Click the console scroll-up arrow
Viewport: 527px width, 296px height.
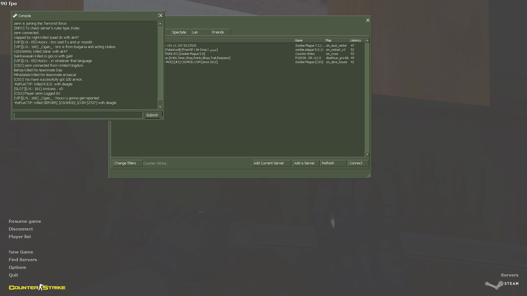tap(160, 24)
